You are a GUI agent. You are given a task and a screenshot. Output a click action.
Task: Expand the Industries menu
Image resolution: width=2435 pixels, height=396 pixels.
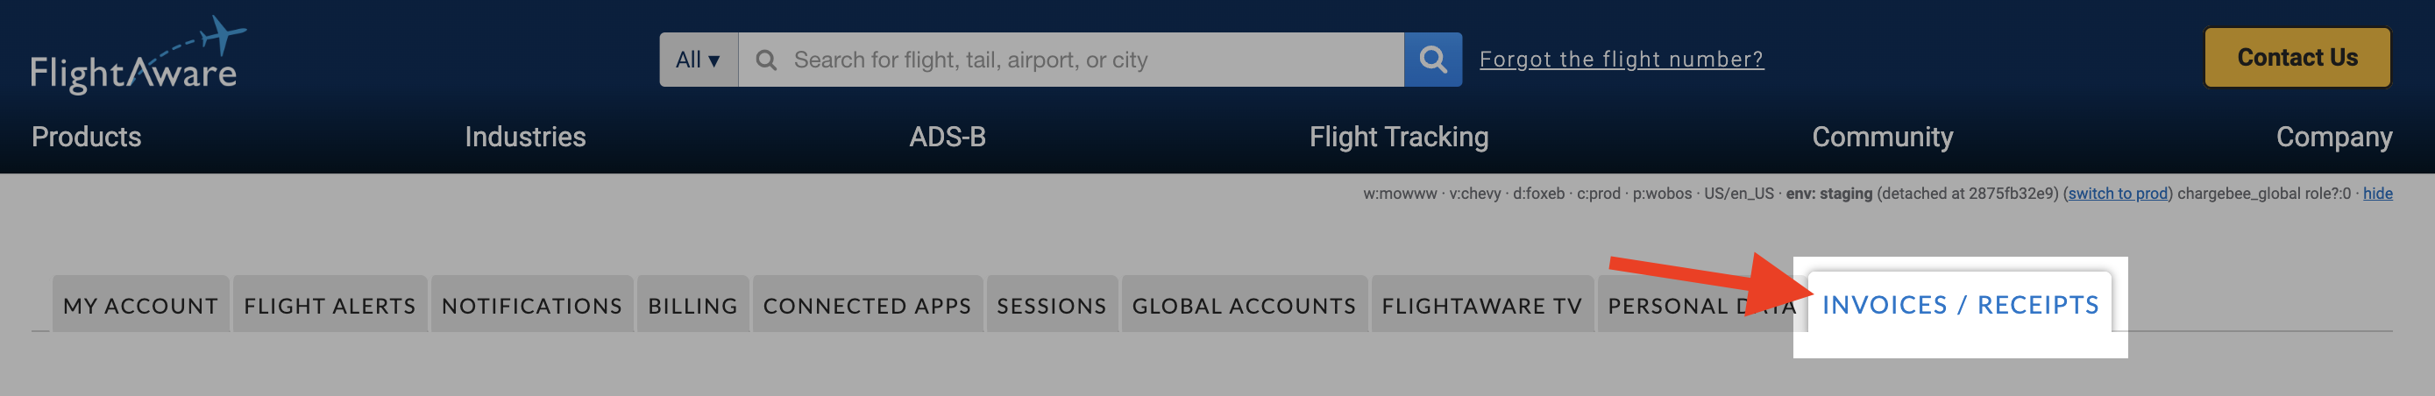pos(526,137)
